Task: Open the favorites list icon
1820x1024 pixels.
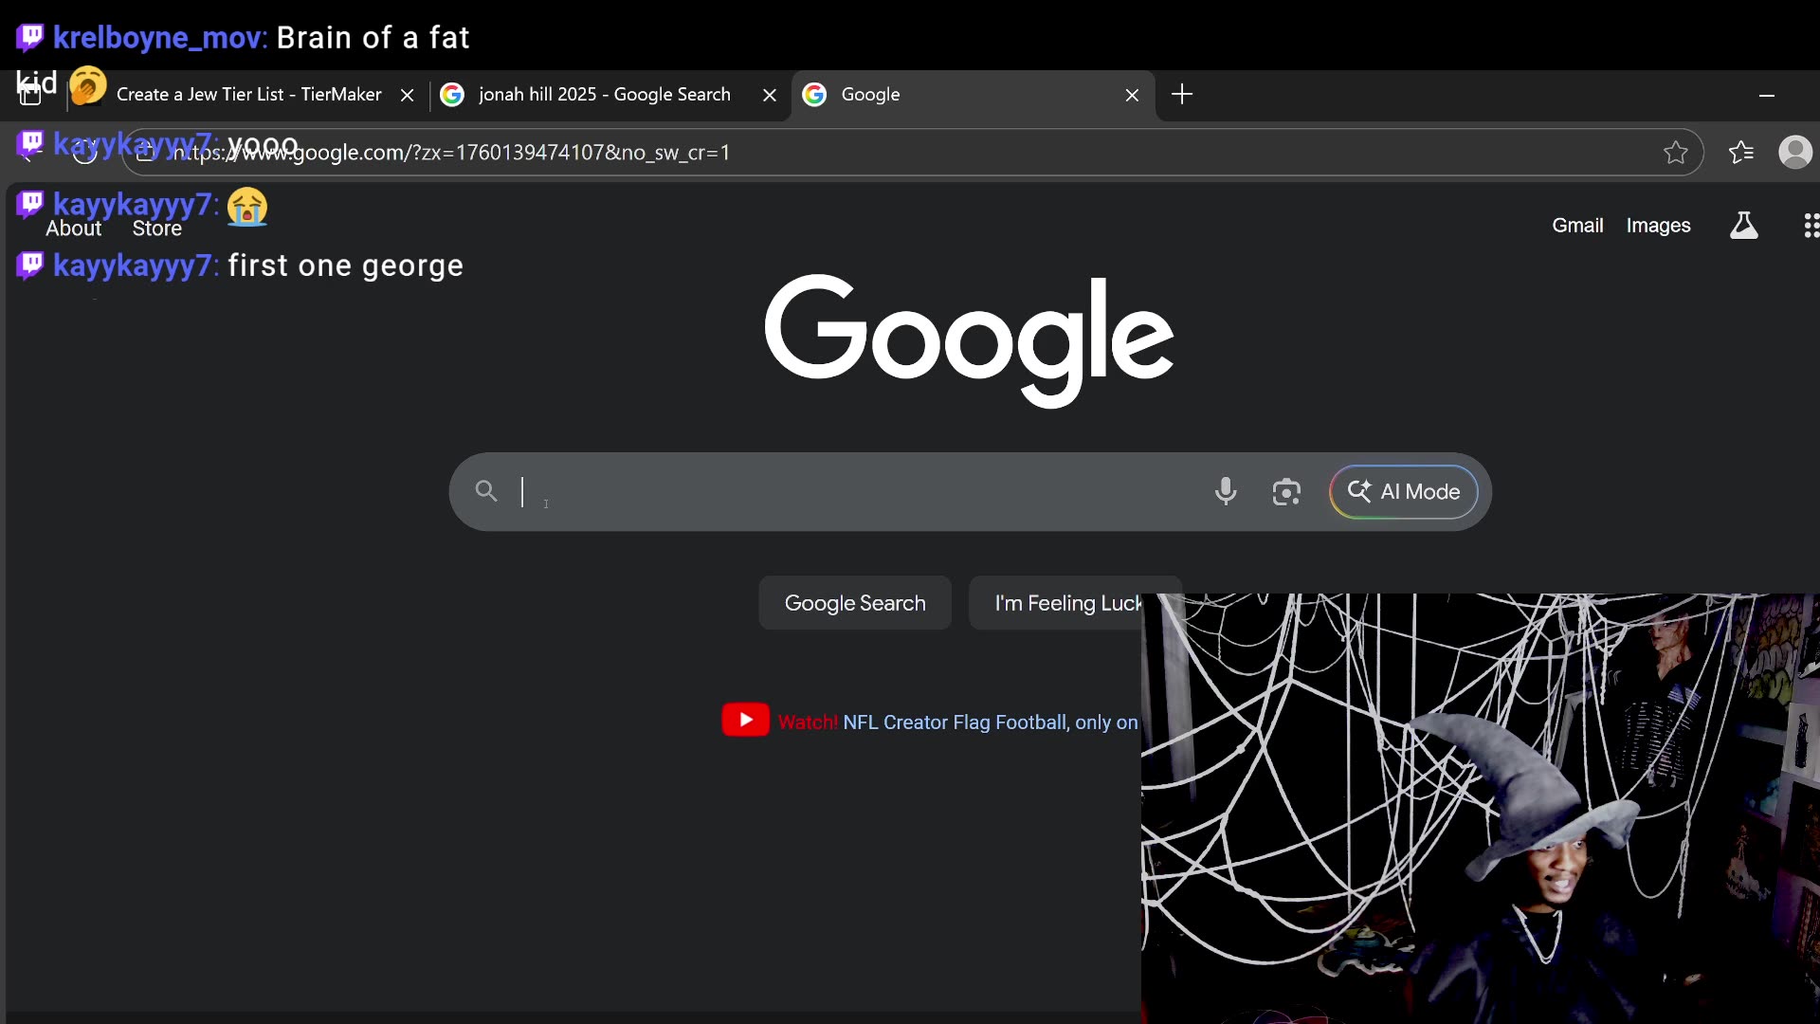Action: pos(1740,153)
